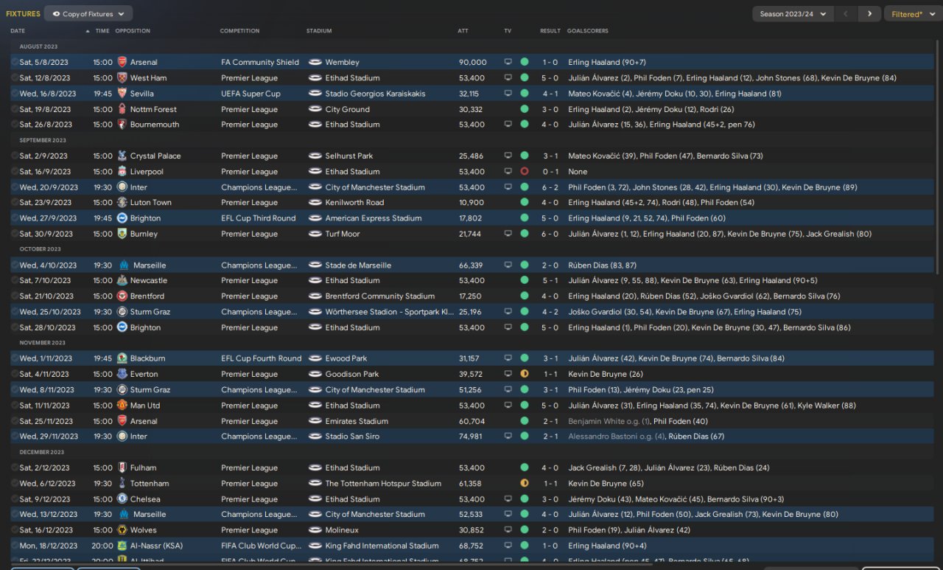Sort by the OPPOSITION column header

[x=133, y=31]
